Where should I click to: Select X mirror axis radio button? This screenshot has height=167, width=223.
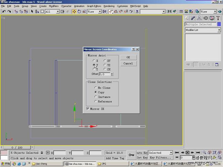(x=94, y=61)
